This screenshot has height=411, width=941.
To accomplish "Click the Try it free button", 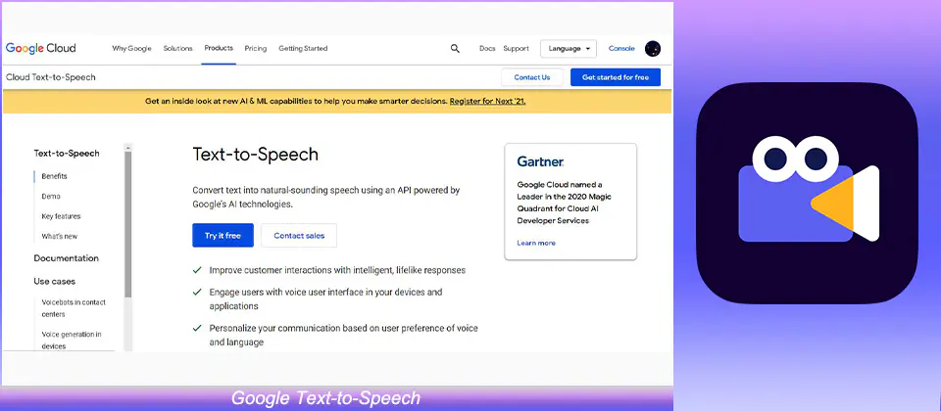I will [x=223, y=236].
